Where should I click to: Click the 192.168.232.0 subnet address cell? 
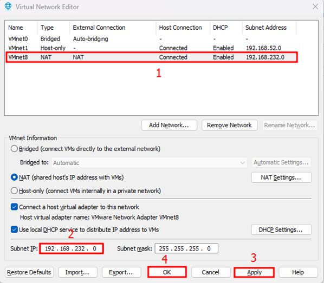(x=265, y=57)
